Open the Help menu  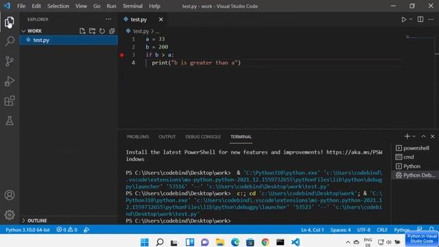pos(154,6)
